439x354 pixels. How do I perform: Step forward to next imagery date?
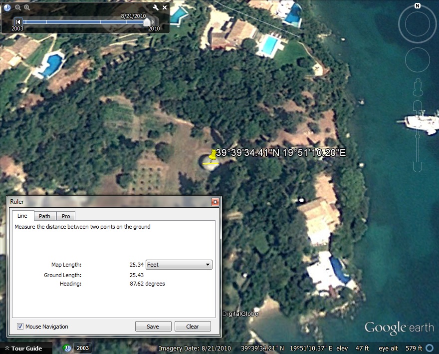[x=155, y=21]
